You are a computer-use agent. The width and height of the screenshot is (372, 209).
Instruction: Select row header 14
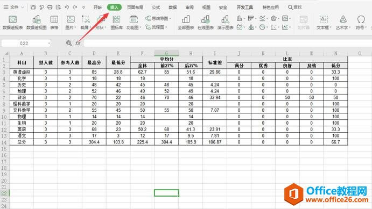(x=4, y=142)
